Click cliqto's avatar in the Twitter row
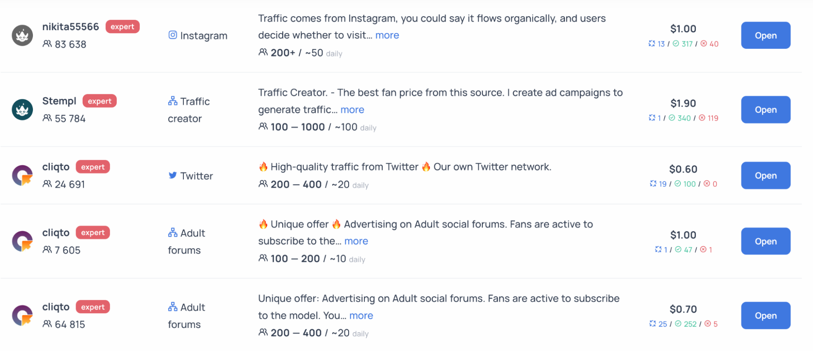Image resolution: width=813 pixels, height=351 pixels. [x=22, y=175]
